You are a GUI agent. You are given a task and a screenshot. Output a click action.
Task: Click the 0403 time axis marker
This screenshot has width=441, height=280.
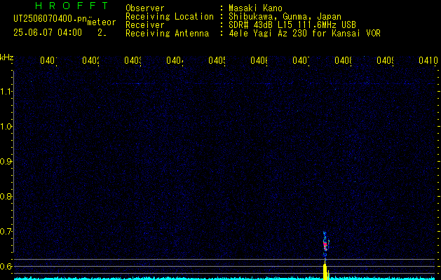pos(133,60)
